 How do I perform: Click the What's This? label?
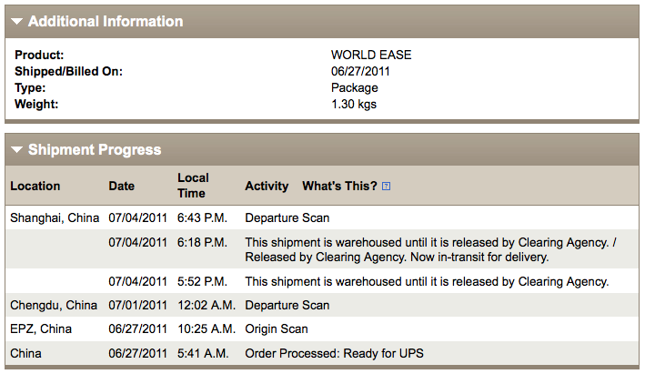point(339,186)
